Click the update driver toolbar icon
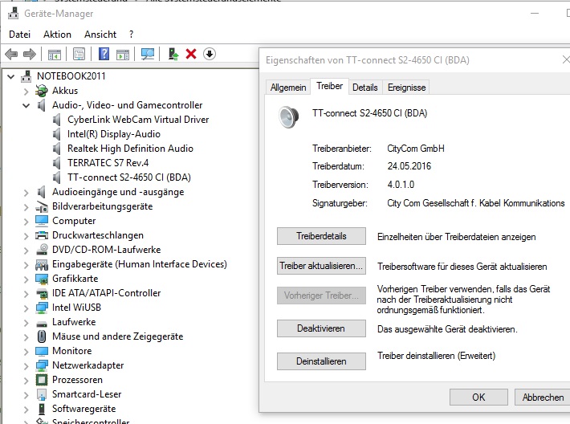The width and height of the screenshot is (570, 424). [173, 54]
